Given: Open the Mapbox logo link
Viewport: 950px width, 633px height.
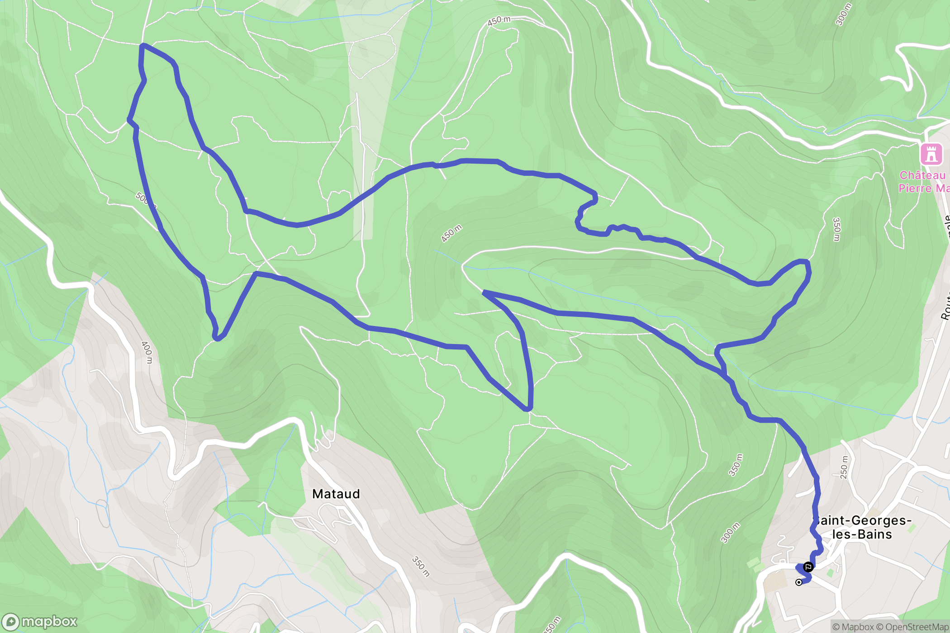Looking at the screenshot, I should pos(39,622).
